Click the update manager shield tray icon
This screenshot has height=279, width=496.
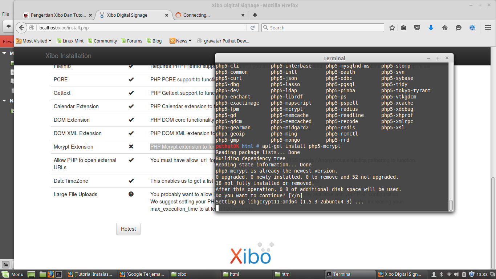click(472, 274)
